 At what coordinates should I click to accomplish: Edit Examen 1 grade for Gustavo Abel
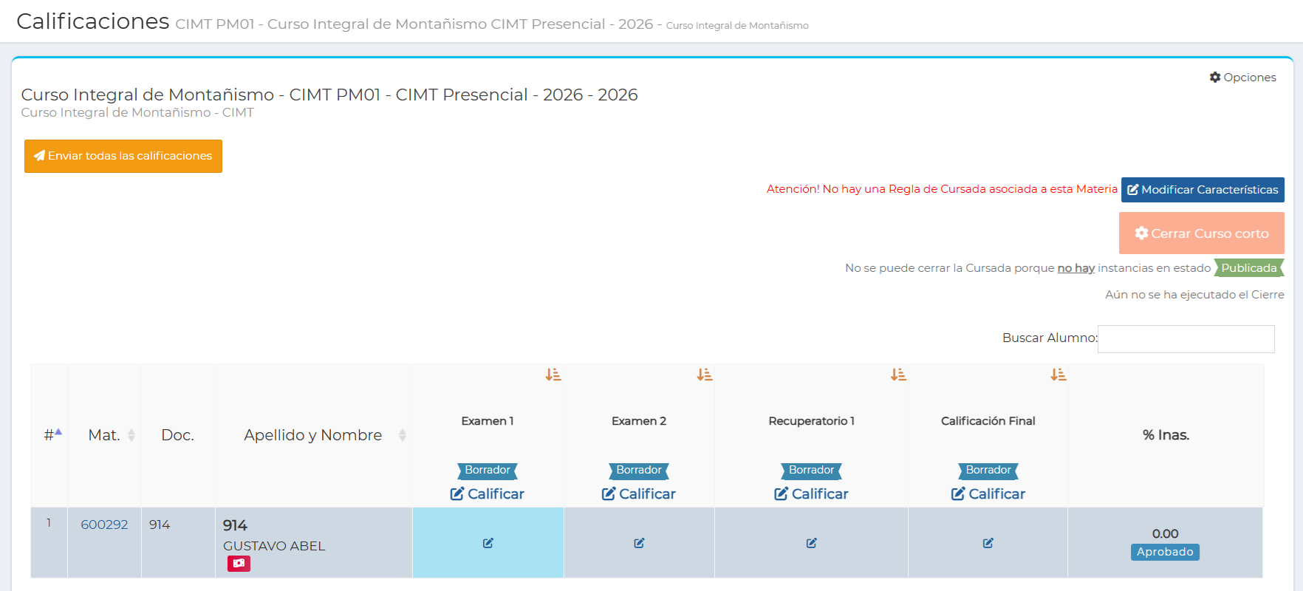click(488, 543)
